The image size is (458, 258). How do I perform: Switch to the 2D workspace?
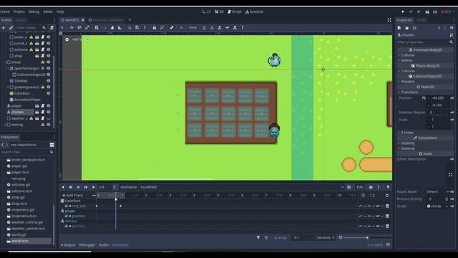(x=207, y=11)
